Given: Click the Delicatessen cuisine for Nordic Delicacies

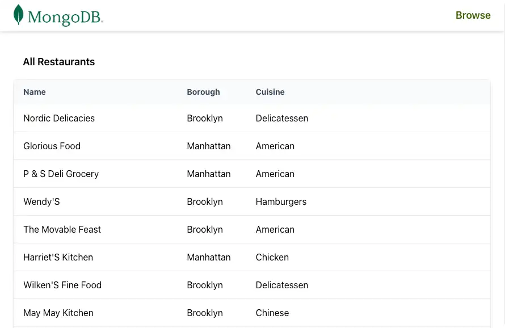Looking at the screenshot, I should pyautogui.click(x=282, y=118).
